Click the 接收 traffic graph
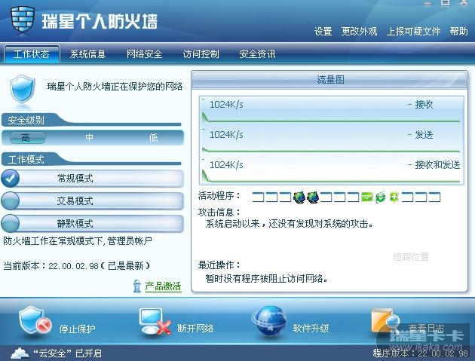The width and height of the screenshot is (475, 361). point(332,111)
